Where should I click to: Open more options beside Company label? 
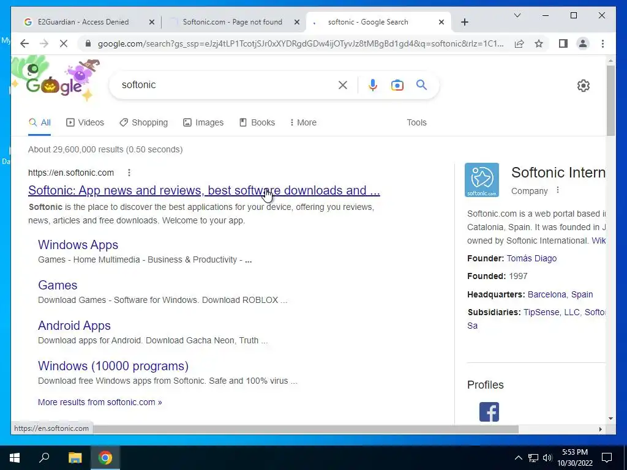pyautogui.click(x=557, y=190)
